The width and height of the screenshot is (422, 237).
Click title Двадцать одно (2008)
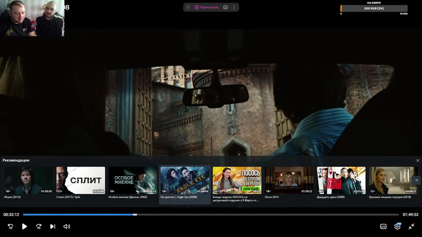pos(331,197)
